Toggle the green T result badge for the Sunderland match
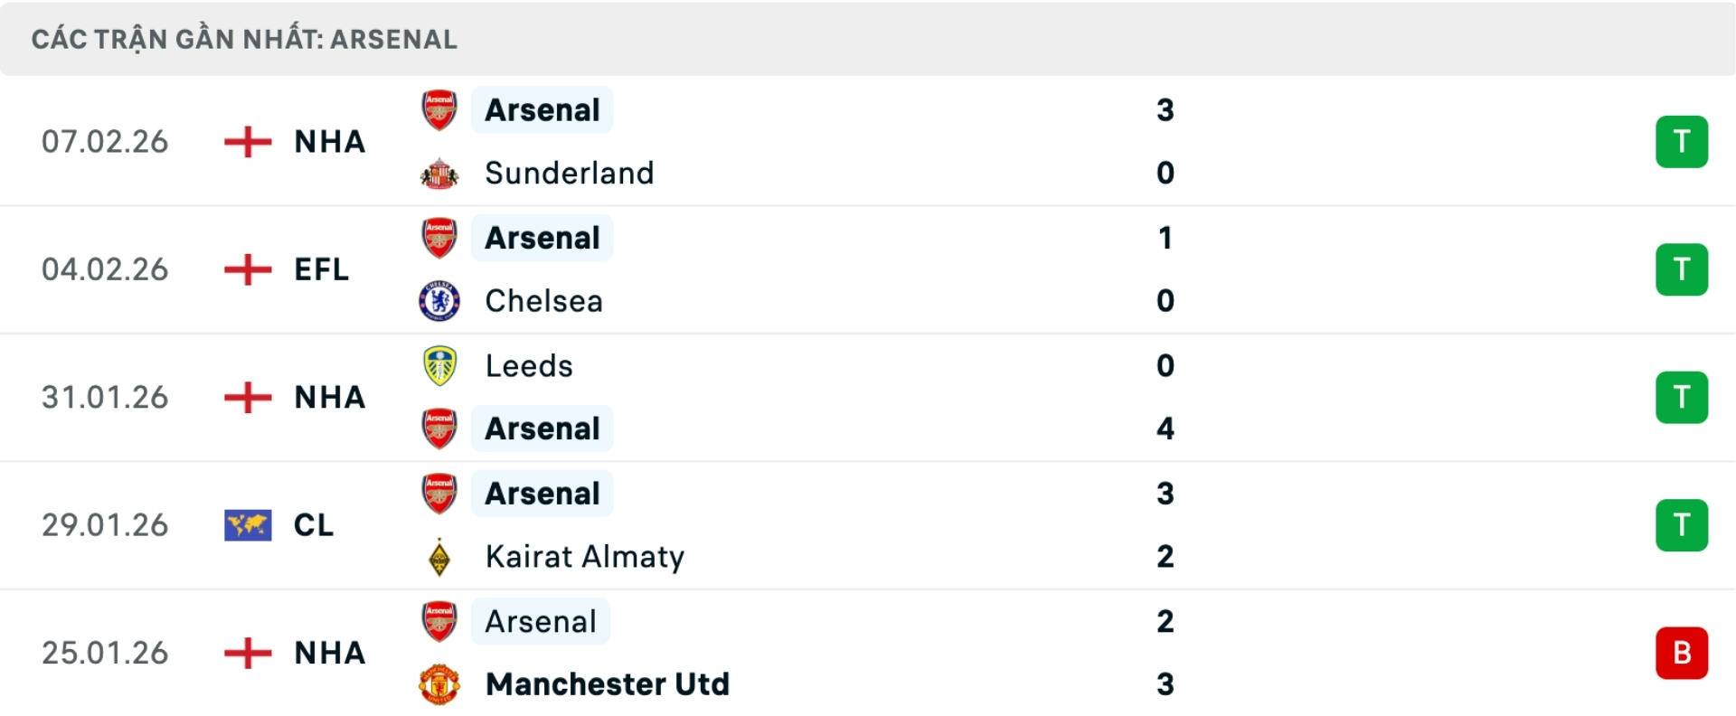This screenshot has width=1736, height=716. tap(1682, 142)
